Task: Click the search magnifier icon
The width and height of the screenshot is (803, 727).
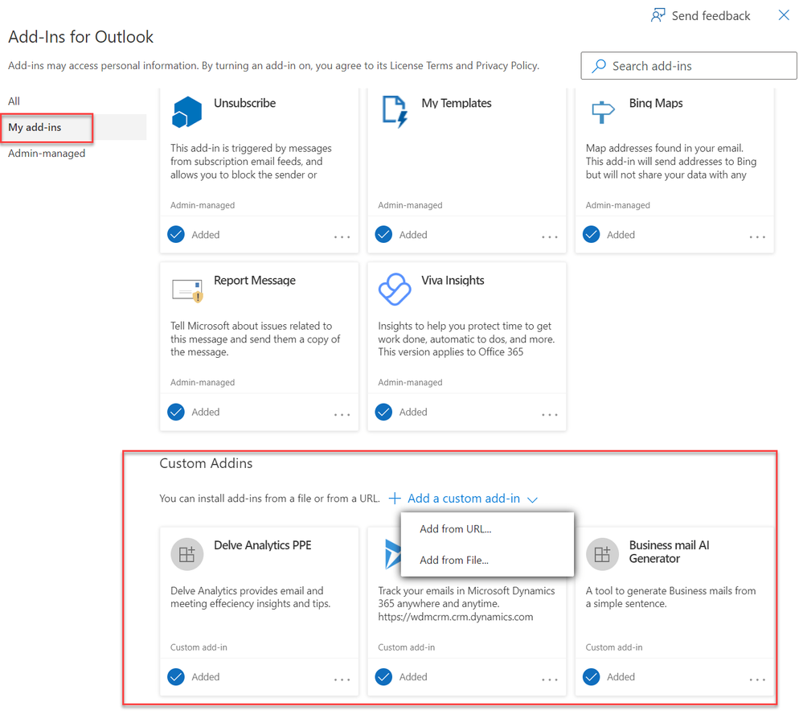Action: tap(599, 66)
